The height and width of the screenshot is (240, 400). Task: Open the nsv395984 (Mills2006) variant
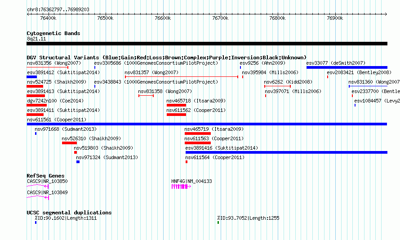(270, 72)
